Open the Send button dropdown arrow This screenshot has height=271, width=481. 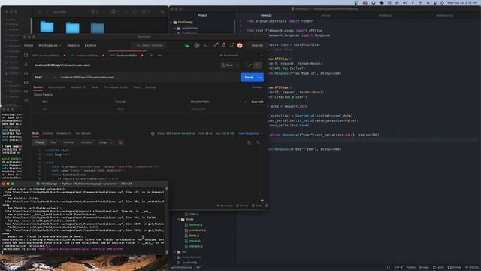pyautogui.click(x=260, y=78)
